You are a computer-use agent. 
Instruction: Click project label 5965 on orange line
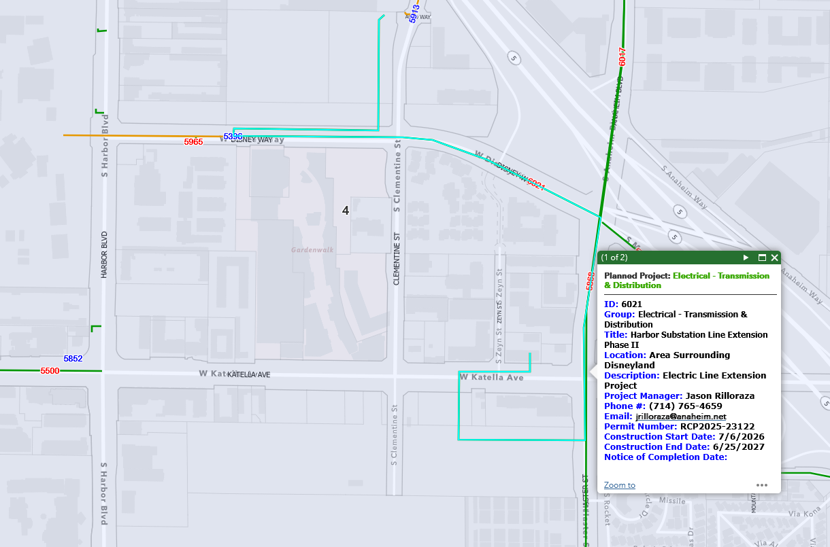coord(193,142)
